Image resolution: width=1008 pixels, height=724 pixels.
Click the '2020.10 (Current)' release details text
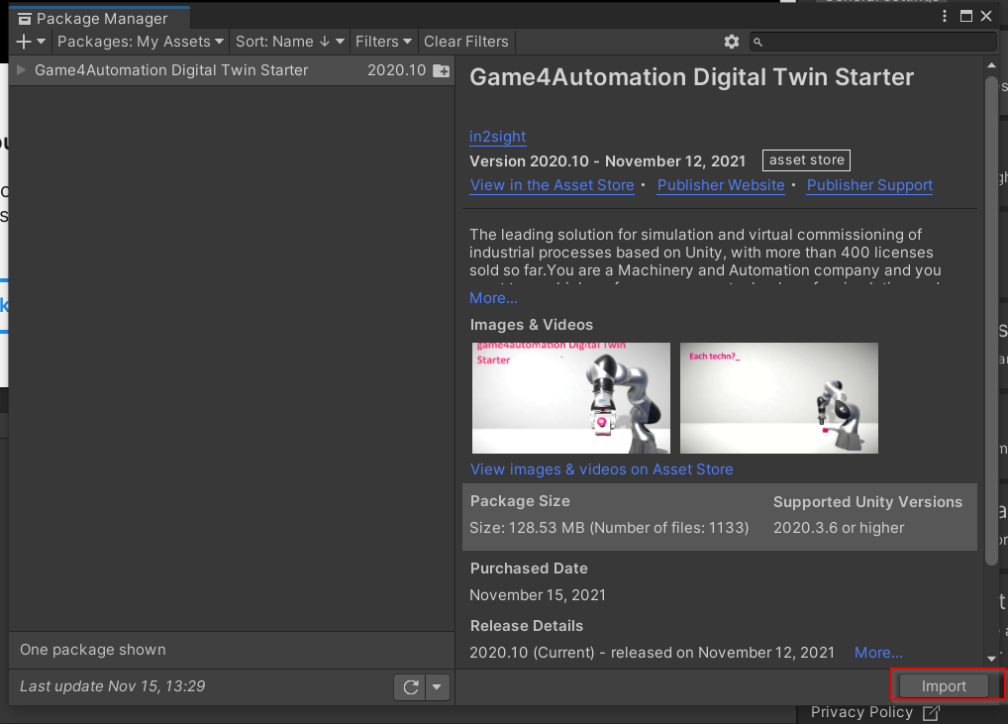pyautogui.click(x=532, y=653)
